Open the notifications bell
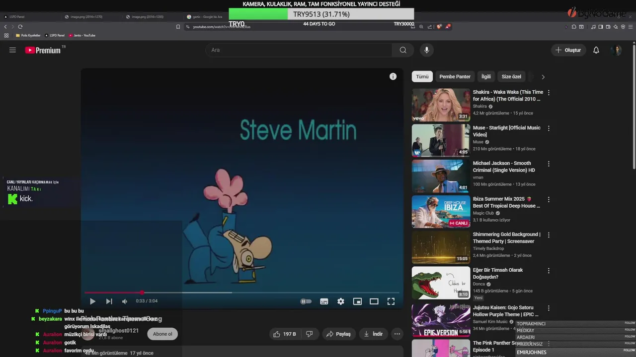Image resolution: width=636 pixels, height=357 pixels. (x=596, y=50)
